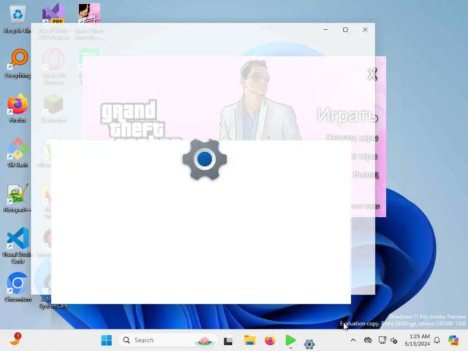Open File Explorer from the taskbar
468x351 pixels.
point(250,340)
